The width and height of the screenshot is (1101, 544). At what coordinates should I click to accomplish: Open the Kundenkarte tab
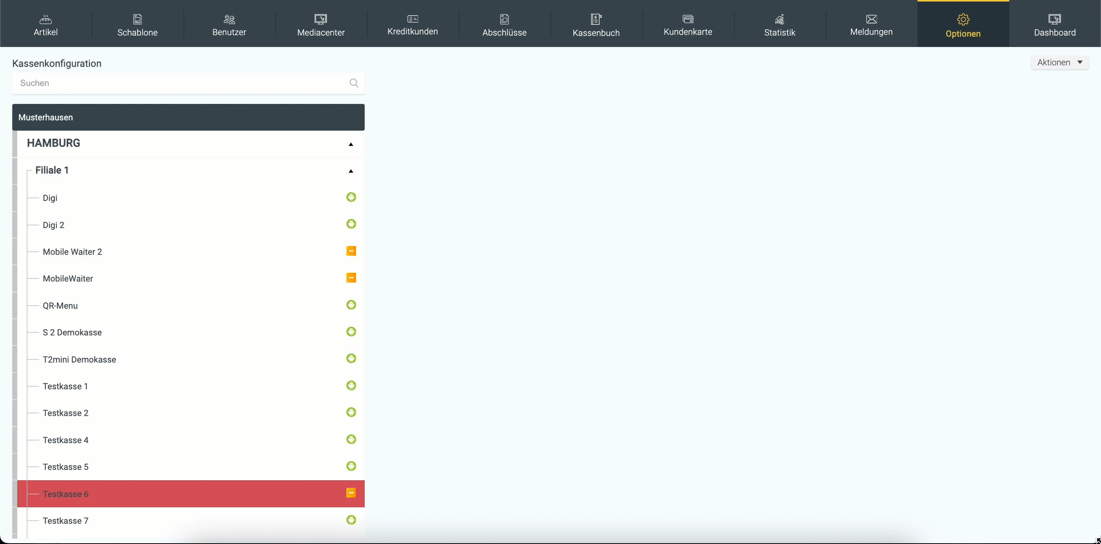[688, 25]
